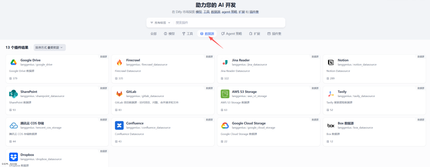Image resolution: width=430 pixels, height=167 pixels.
Task: Click the Google Drive logo icon
Action: coord(14,62)
